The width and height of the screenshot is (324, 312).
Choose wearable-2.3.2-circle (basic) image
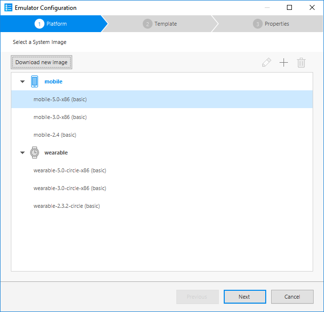(67, 206)
